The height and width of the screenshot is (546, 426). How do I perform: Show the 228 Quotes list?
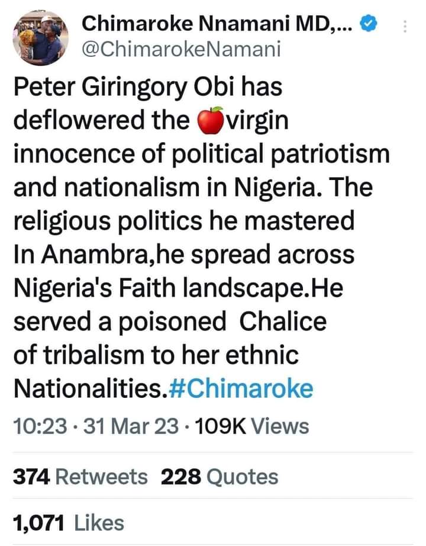click(219, 476)
